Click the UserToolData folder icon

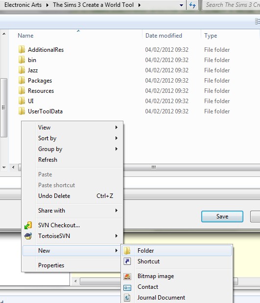[22, 111]
